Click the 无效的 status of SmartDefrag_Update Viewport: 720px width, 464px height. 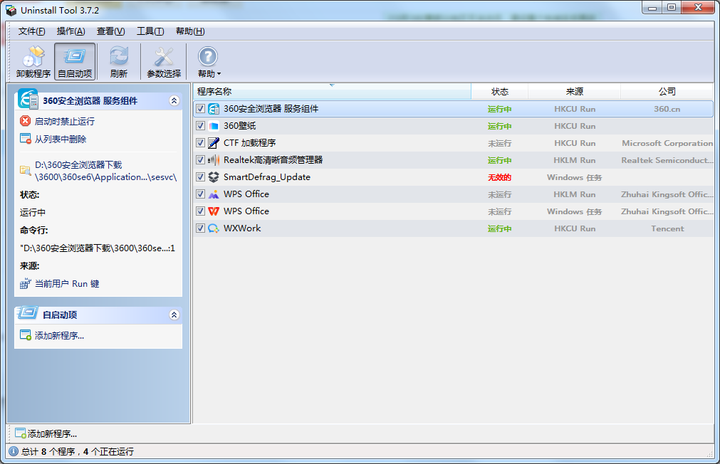(x=500, y=177)
